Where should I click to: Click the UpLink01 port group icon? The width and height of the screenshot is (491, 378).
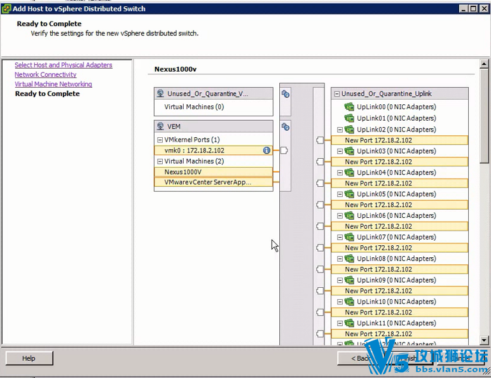tap(349, 118)
